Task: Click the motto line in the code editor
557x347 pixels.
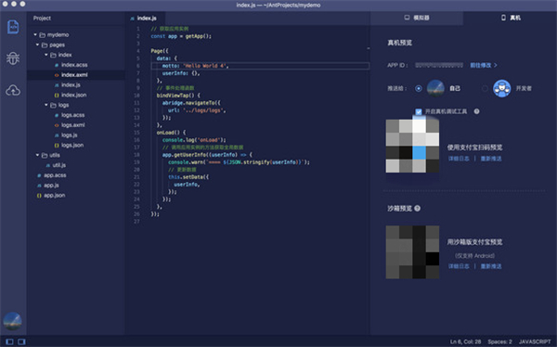Action: coord(260,66)
